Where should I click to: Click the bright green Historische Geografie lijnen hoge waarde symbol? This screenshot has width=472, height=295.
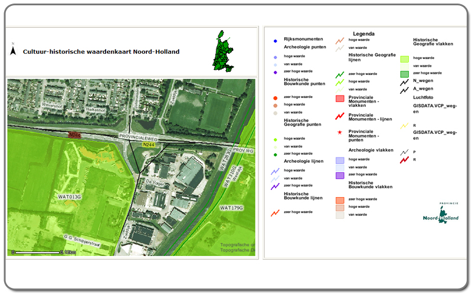[x=340, y=83]
